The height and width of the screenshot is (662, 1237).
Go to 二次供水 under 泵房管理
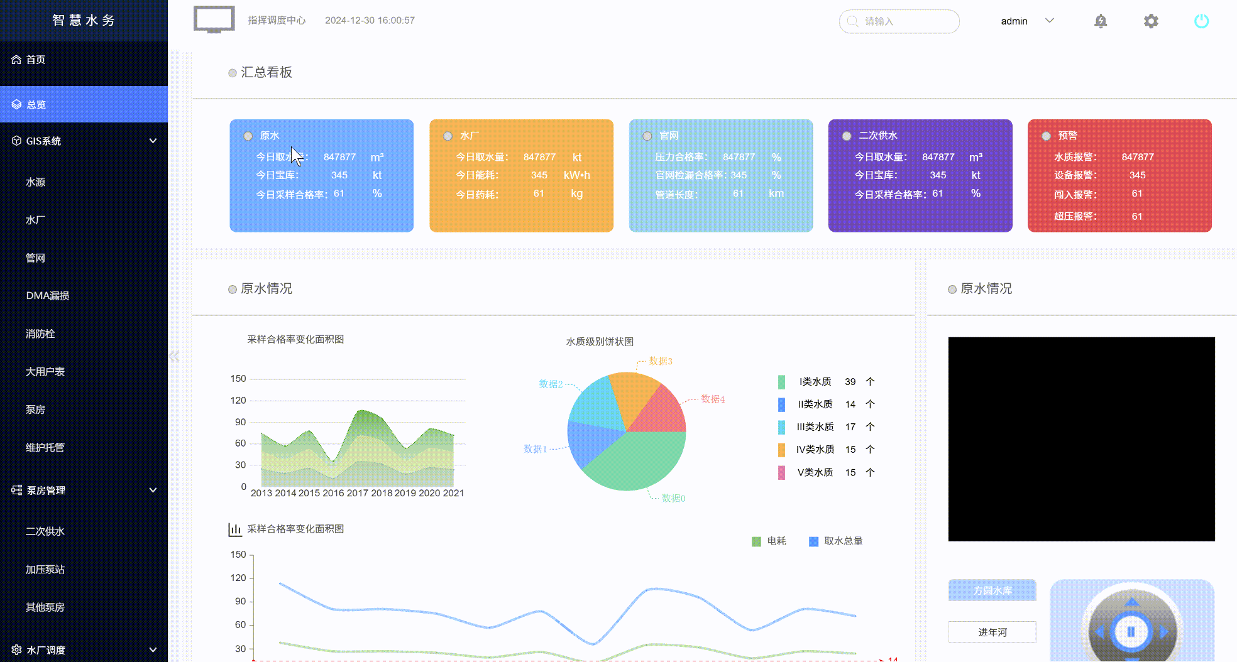tap(45, 531)
